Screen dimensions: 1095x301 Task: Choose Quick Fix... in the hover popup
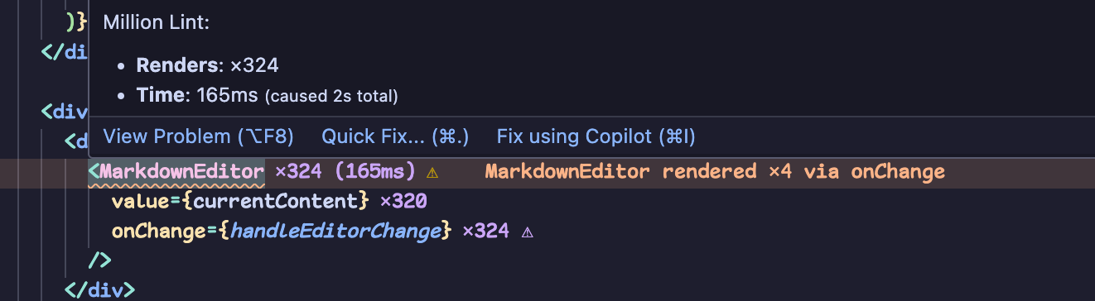click(395, 136)
